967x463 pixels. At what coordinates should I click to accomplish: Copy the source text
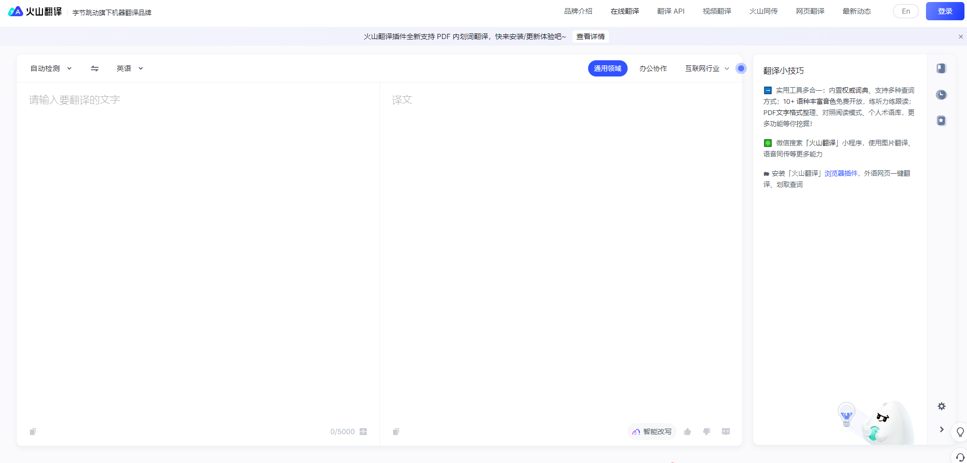32,432
